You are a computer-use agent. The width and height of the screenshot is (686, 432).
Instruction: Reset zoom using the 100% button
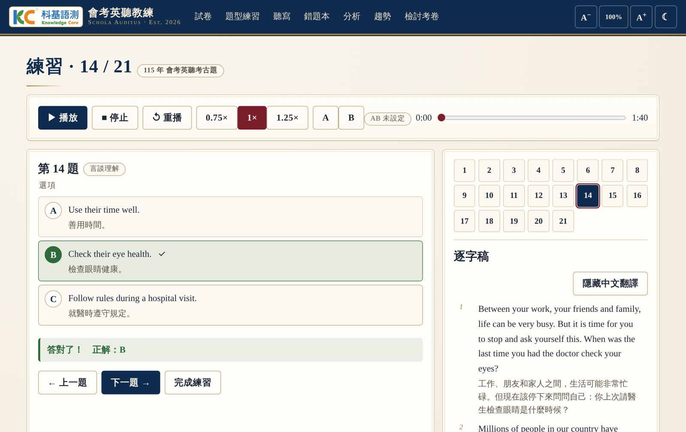click(614, 17)
